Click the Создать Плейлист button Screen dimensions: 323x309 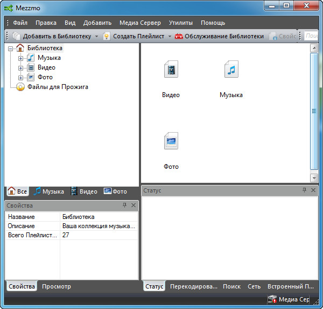(x=135, y=36)
